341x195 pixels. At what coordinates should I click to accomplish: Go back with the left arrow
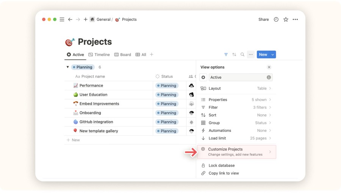[x=70, y=19]
